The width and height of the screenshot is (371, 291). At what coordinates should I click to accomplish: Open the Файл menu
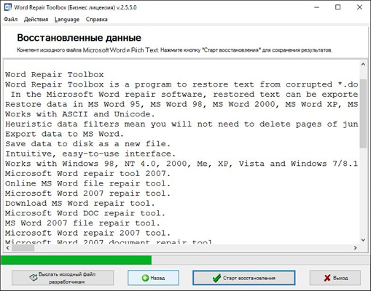[10, 20]
